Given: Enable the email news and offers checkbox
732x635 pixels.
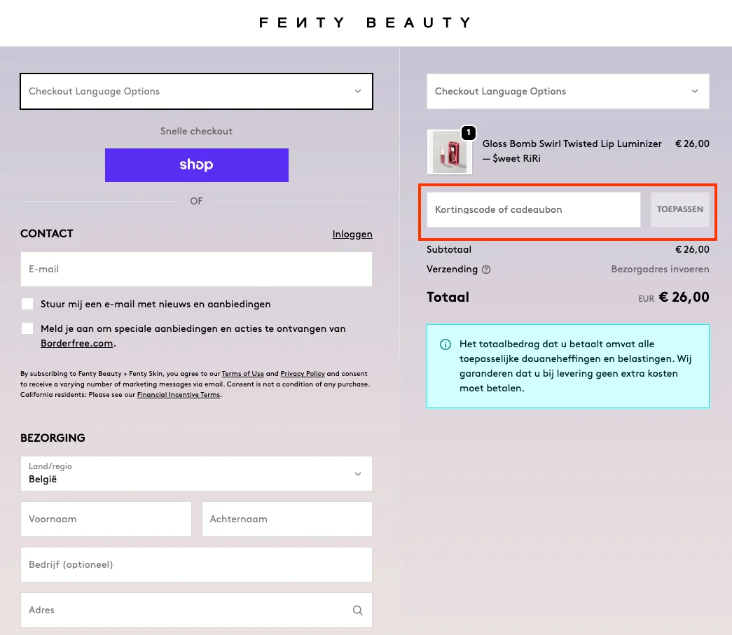Looking at the screenshot, I should 27,304.
